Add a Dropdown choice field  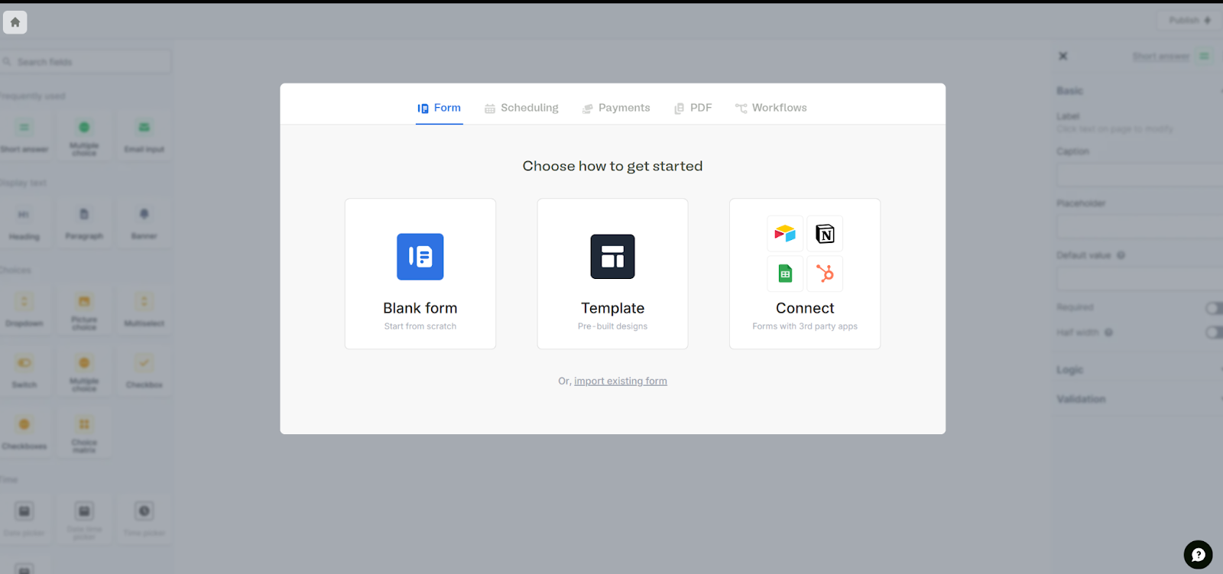pyautogui.click(x=24, y=310)
